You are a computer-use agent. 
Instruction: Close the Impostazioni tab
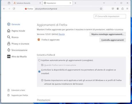click(70, 3)
